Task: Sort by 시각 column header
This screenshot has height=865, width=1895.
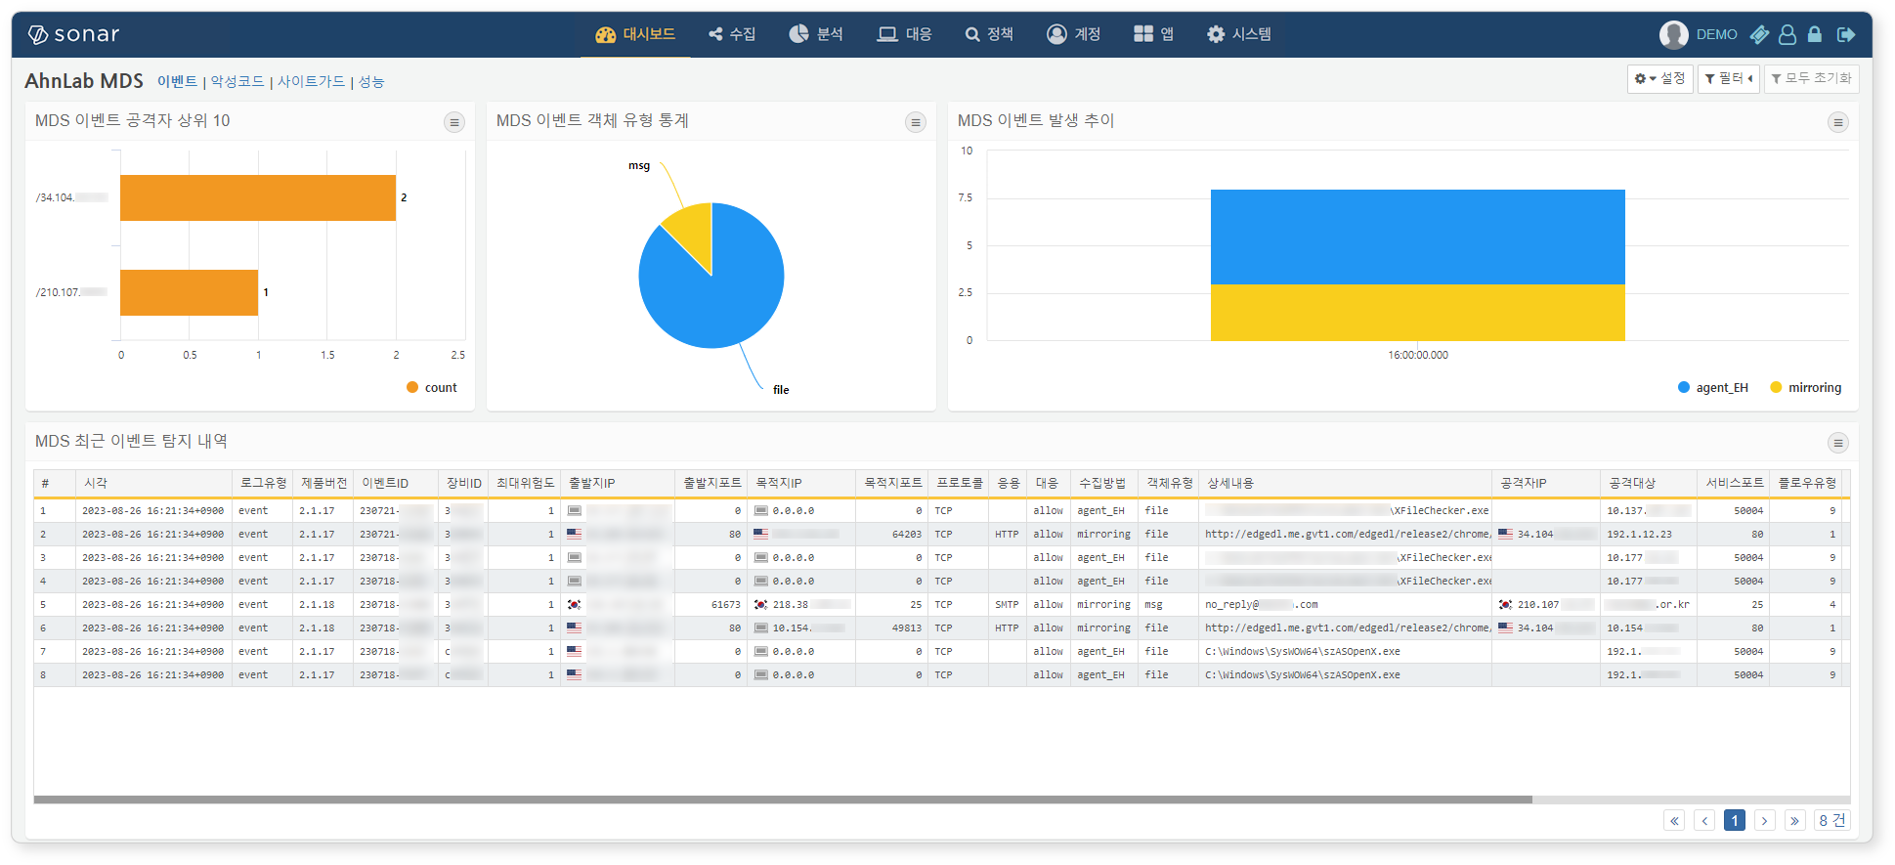Action: coord(153,483)
